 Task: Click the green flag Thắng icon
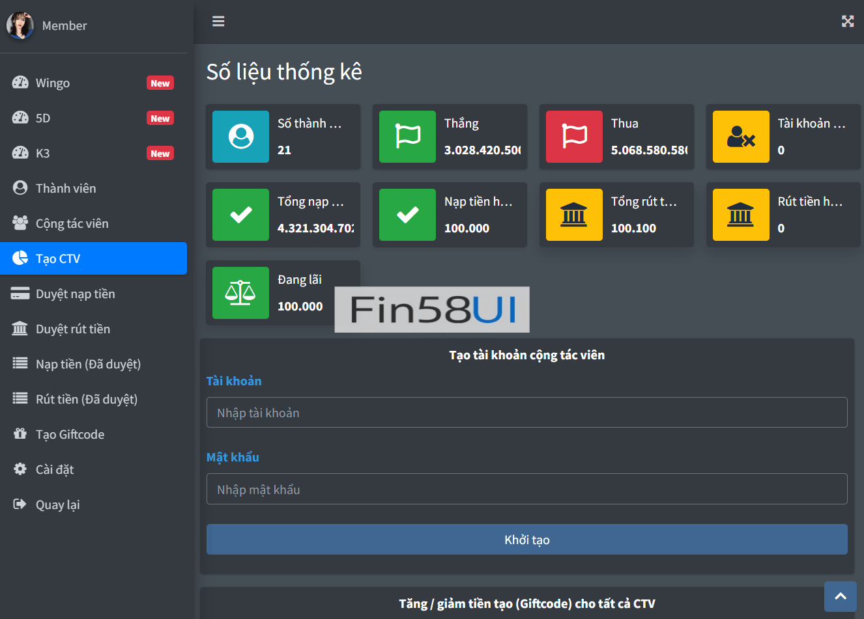point(407,137)
